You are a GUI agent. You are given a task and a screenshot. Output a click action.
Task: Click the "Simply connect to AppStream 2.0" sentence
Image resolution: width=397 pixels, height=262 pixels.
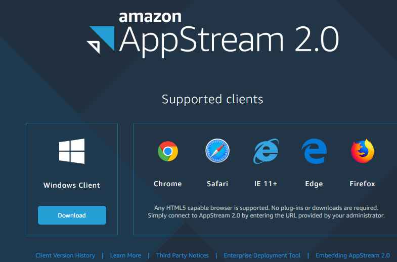click(x=266, y=215)
